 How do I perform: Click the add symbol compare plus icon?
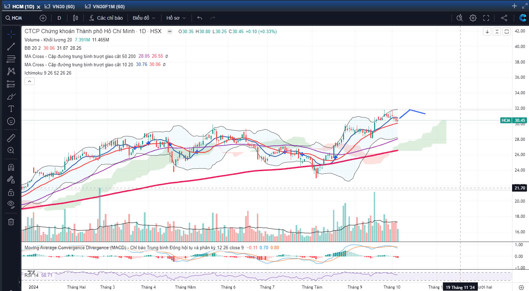tap(43, 18)
